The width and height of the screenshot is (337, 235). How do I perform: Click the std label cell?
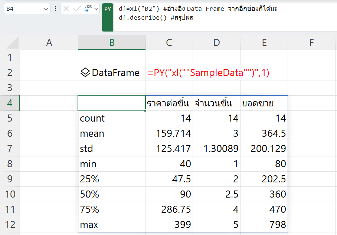pyautogui.click(x=112, y=149)
